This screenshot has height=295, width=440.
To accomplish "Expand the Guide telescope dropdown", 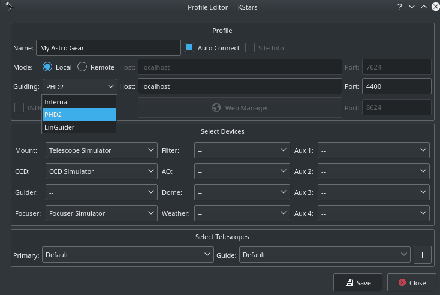I will [324, 255].
